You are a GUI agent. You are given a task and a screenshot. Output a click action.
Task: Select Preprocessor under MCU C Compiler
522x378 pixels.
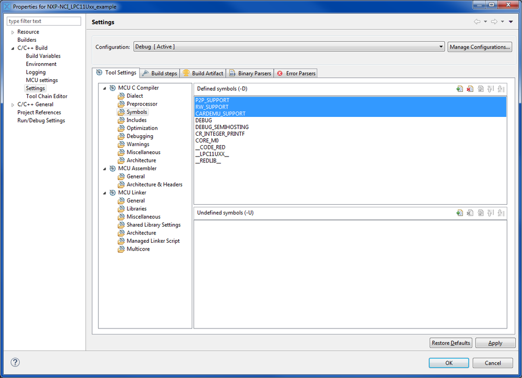(x=142, y=104)
